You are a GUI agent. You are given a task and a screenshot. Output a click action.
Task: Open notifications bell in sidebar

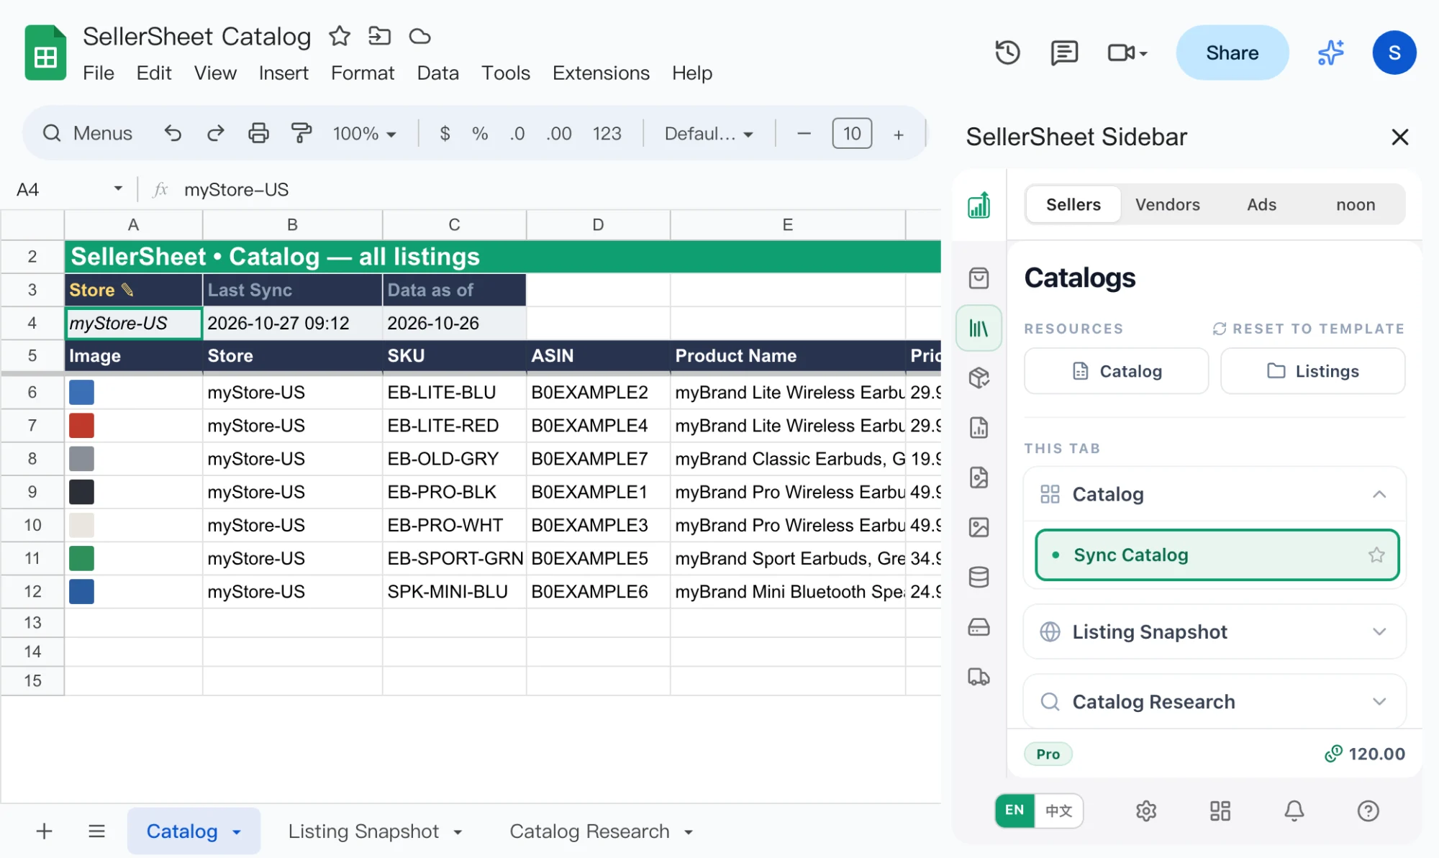point(1294,811)
